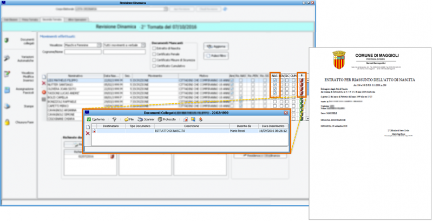Toggle the Estratto di Nascita checkbox

pos(154,48)
